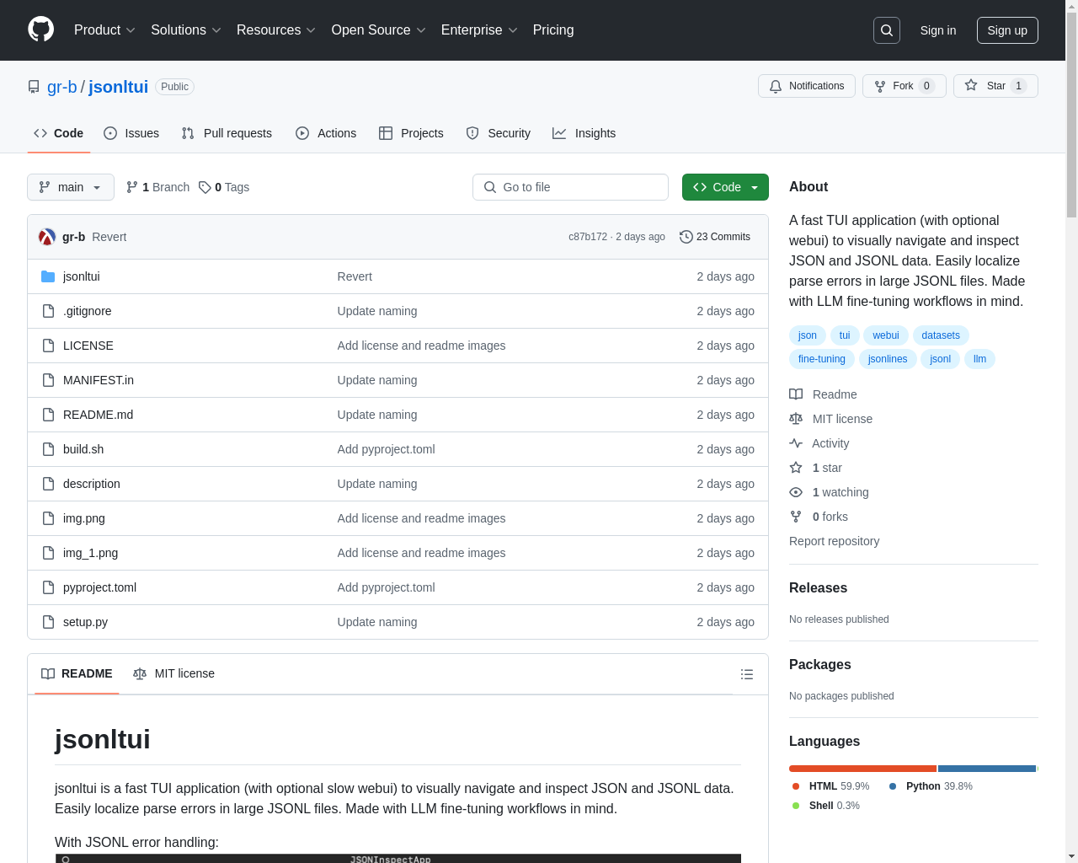The width and height of the screenshot is (1078, 863).
Task: Click the pulse icon next to Activity
Action: tap(796, 443)
